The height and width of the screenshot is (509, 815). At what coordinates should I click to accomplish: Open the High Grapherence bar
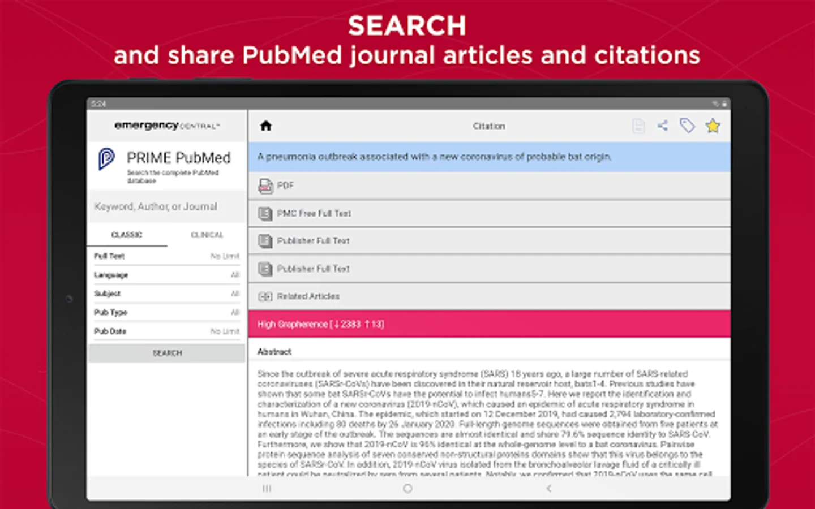pyautogui.click(x=489, y=324)
